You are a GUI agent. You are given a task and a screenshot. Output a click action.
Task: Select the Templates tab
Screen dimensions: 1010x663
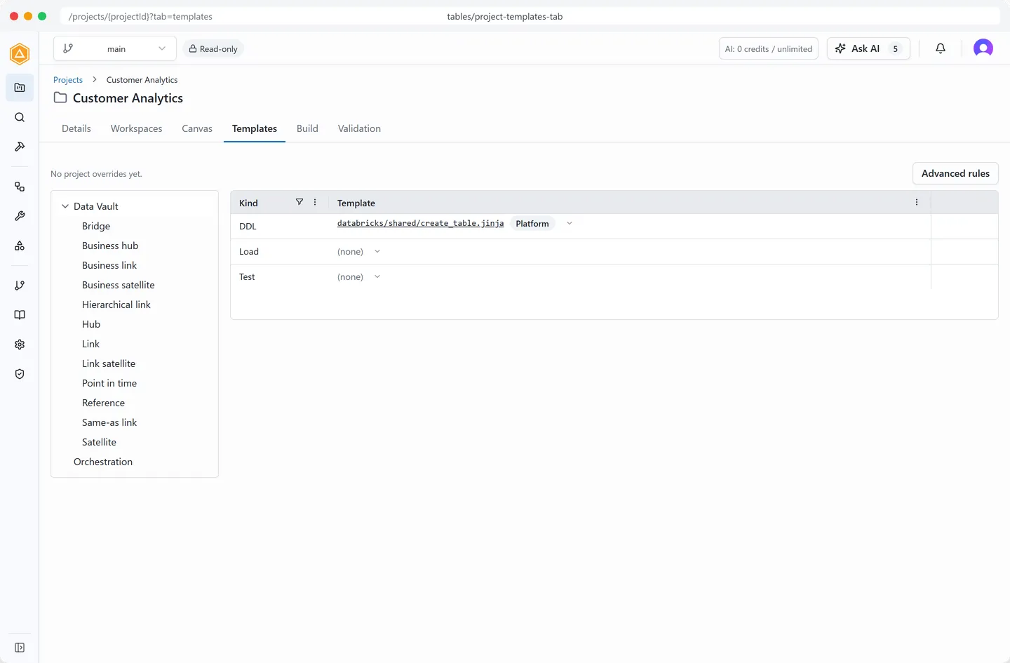click(255, 128)
